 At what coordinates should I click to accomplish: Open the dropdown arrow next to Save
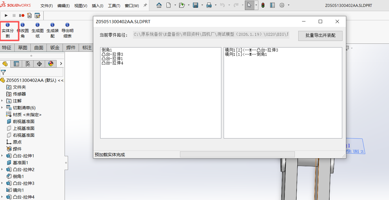click(x=202, y=5)
